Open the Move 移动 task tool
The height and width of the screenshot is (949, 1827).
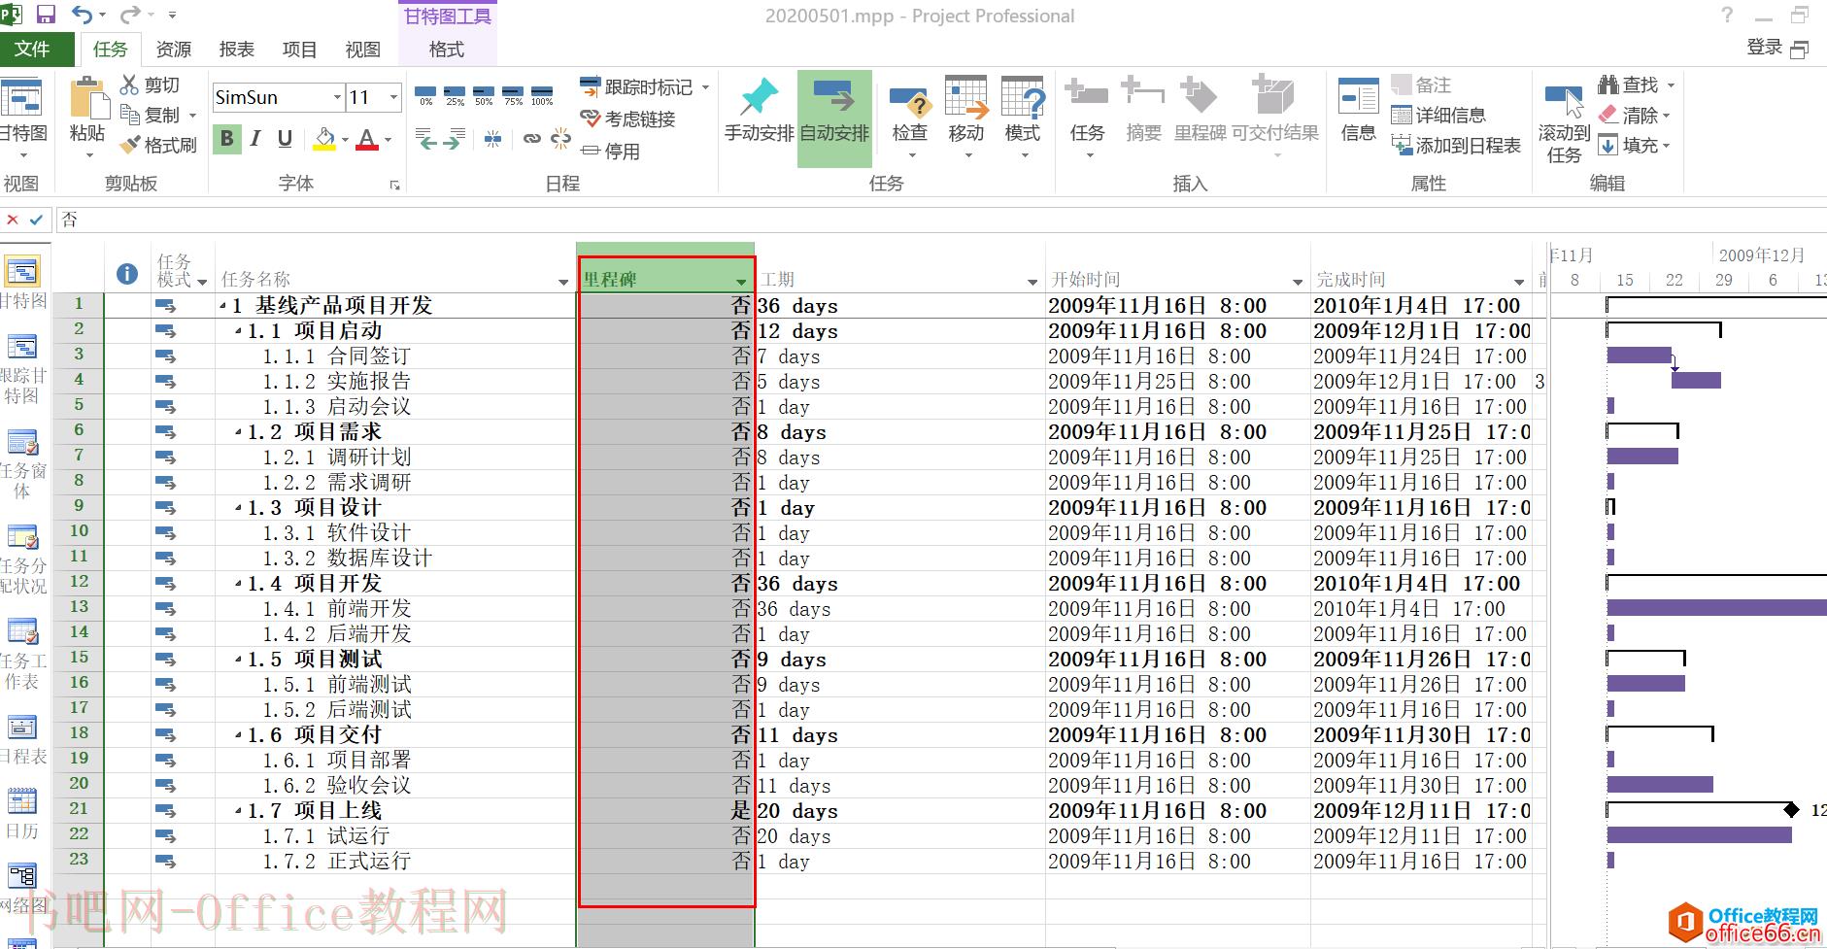[x=966, y=115]
